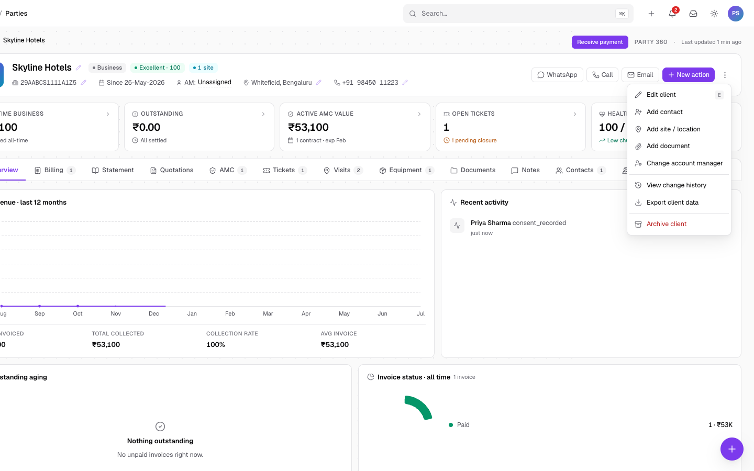Select Archive client option
754x471 pixels.
[679, 224]
